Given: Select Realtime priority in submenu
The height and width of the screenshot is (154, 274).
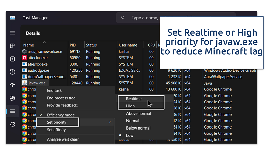Looking at the screenshot, I should 134,99.
